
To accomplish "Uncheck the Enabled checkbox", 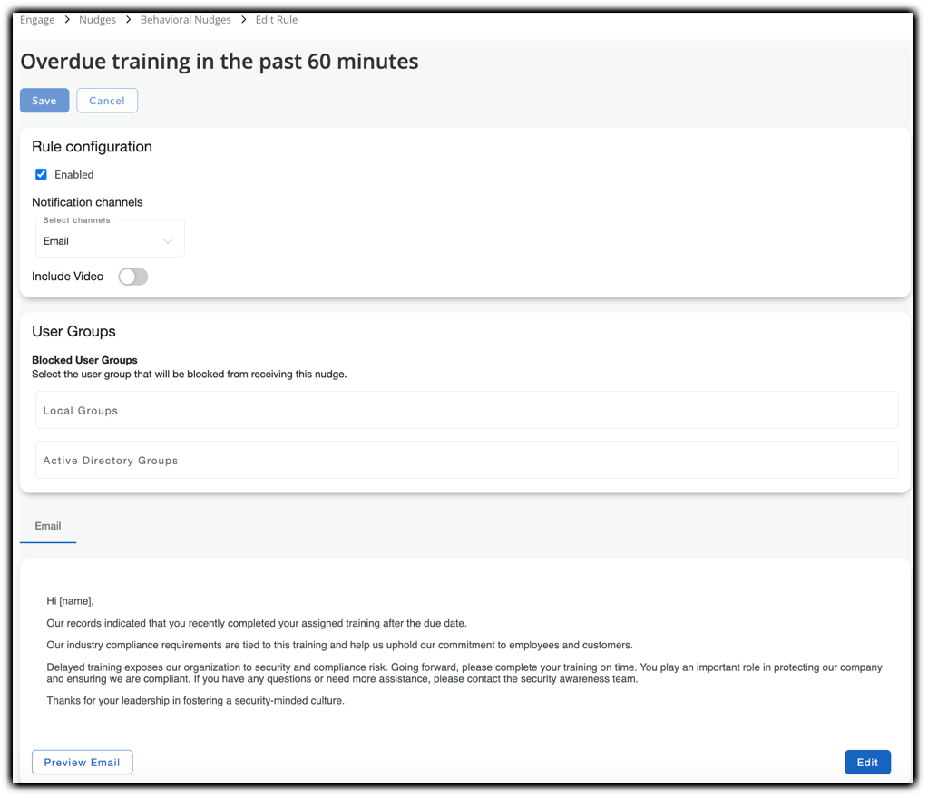I will click(x=41, y=174).
